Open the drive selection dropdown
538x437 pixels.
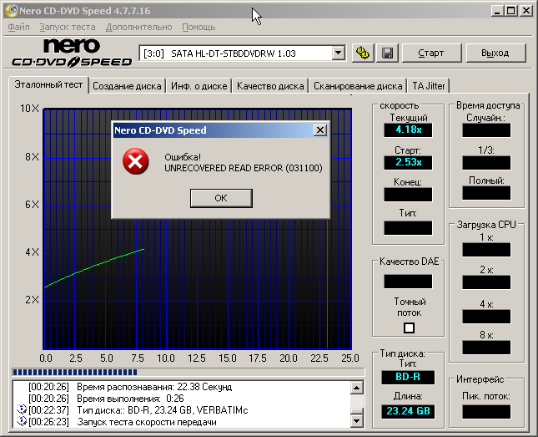339,53
